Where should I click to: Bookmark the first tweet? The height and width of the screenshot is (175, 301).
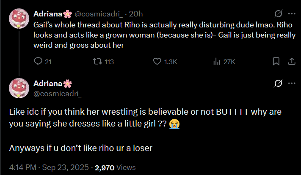tap(276, 62)
